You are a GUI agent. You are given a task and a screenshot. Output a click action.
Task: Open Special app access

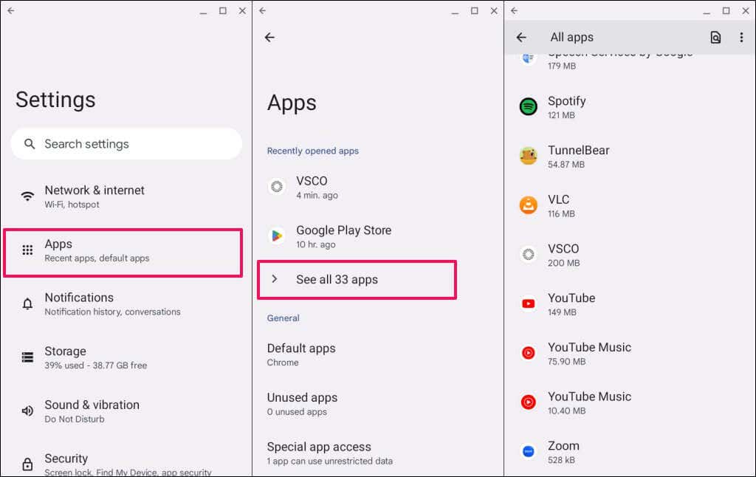click(377, 453)
